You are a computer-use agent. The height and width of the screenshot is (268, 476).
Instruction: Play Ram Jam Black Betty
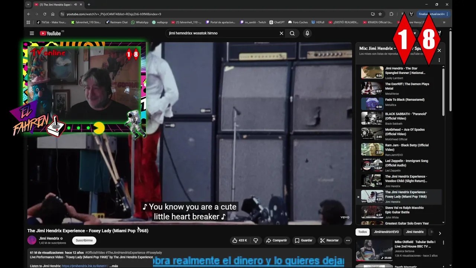tap(401, 150)
